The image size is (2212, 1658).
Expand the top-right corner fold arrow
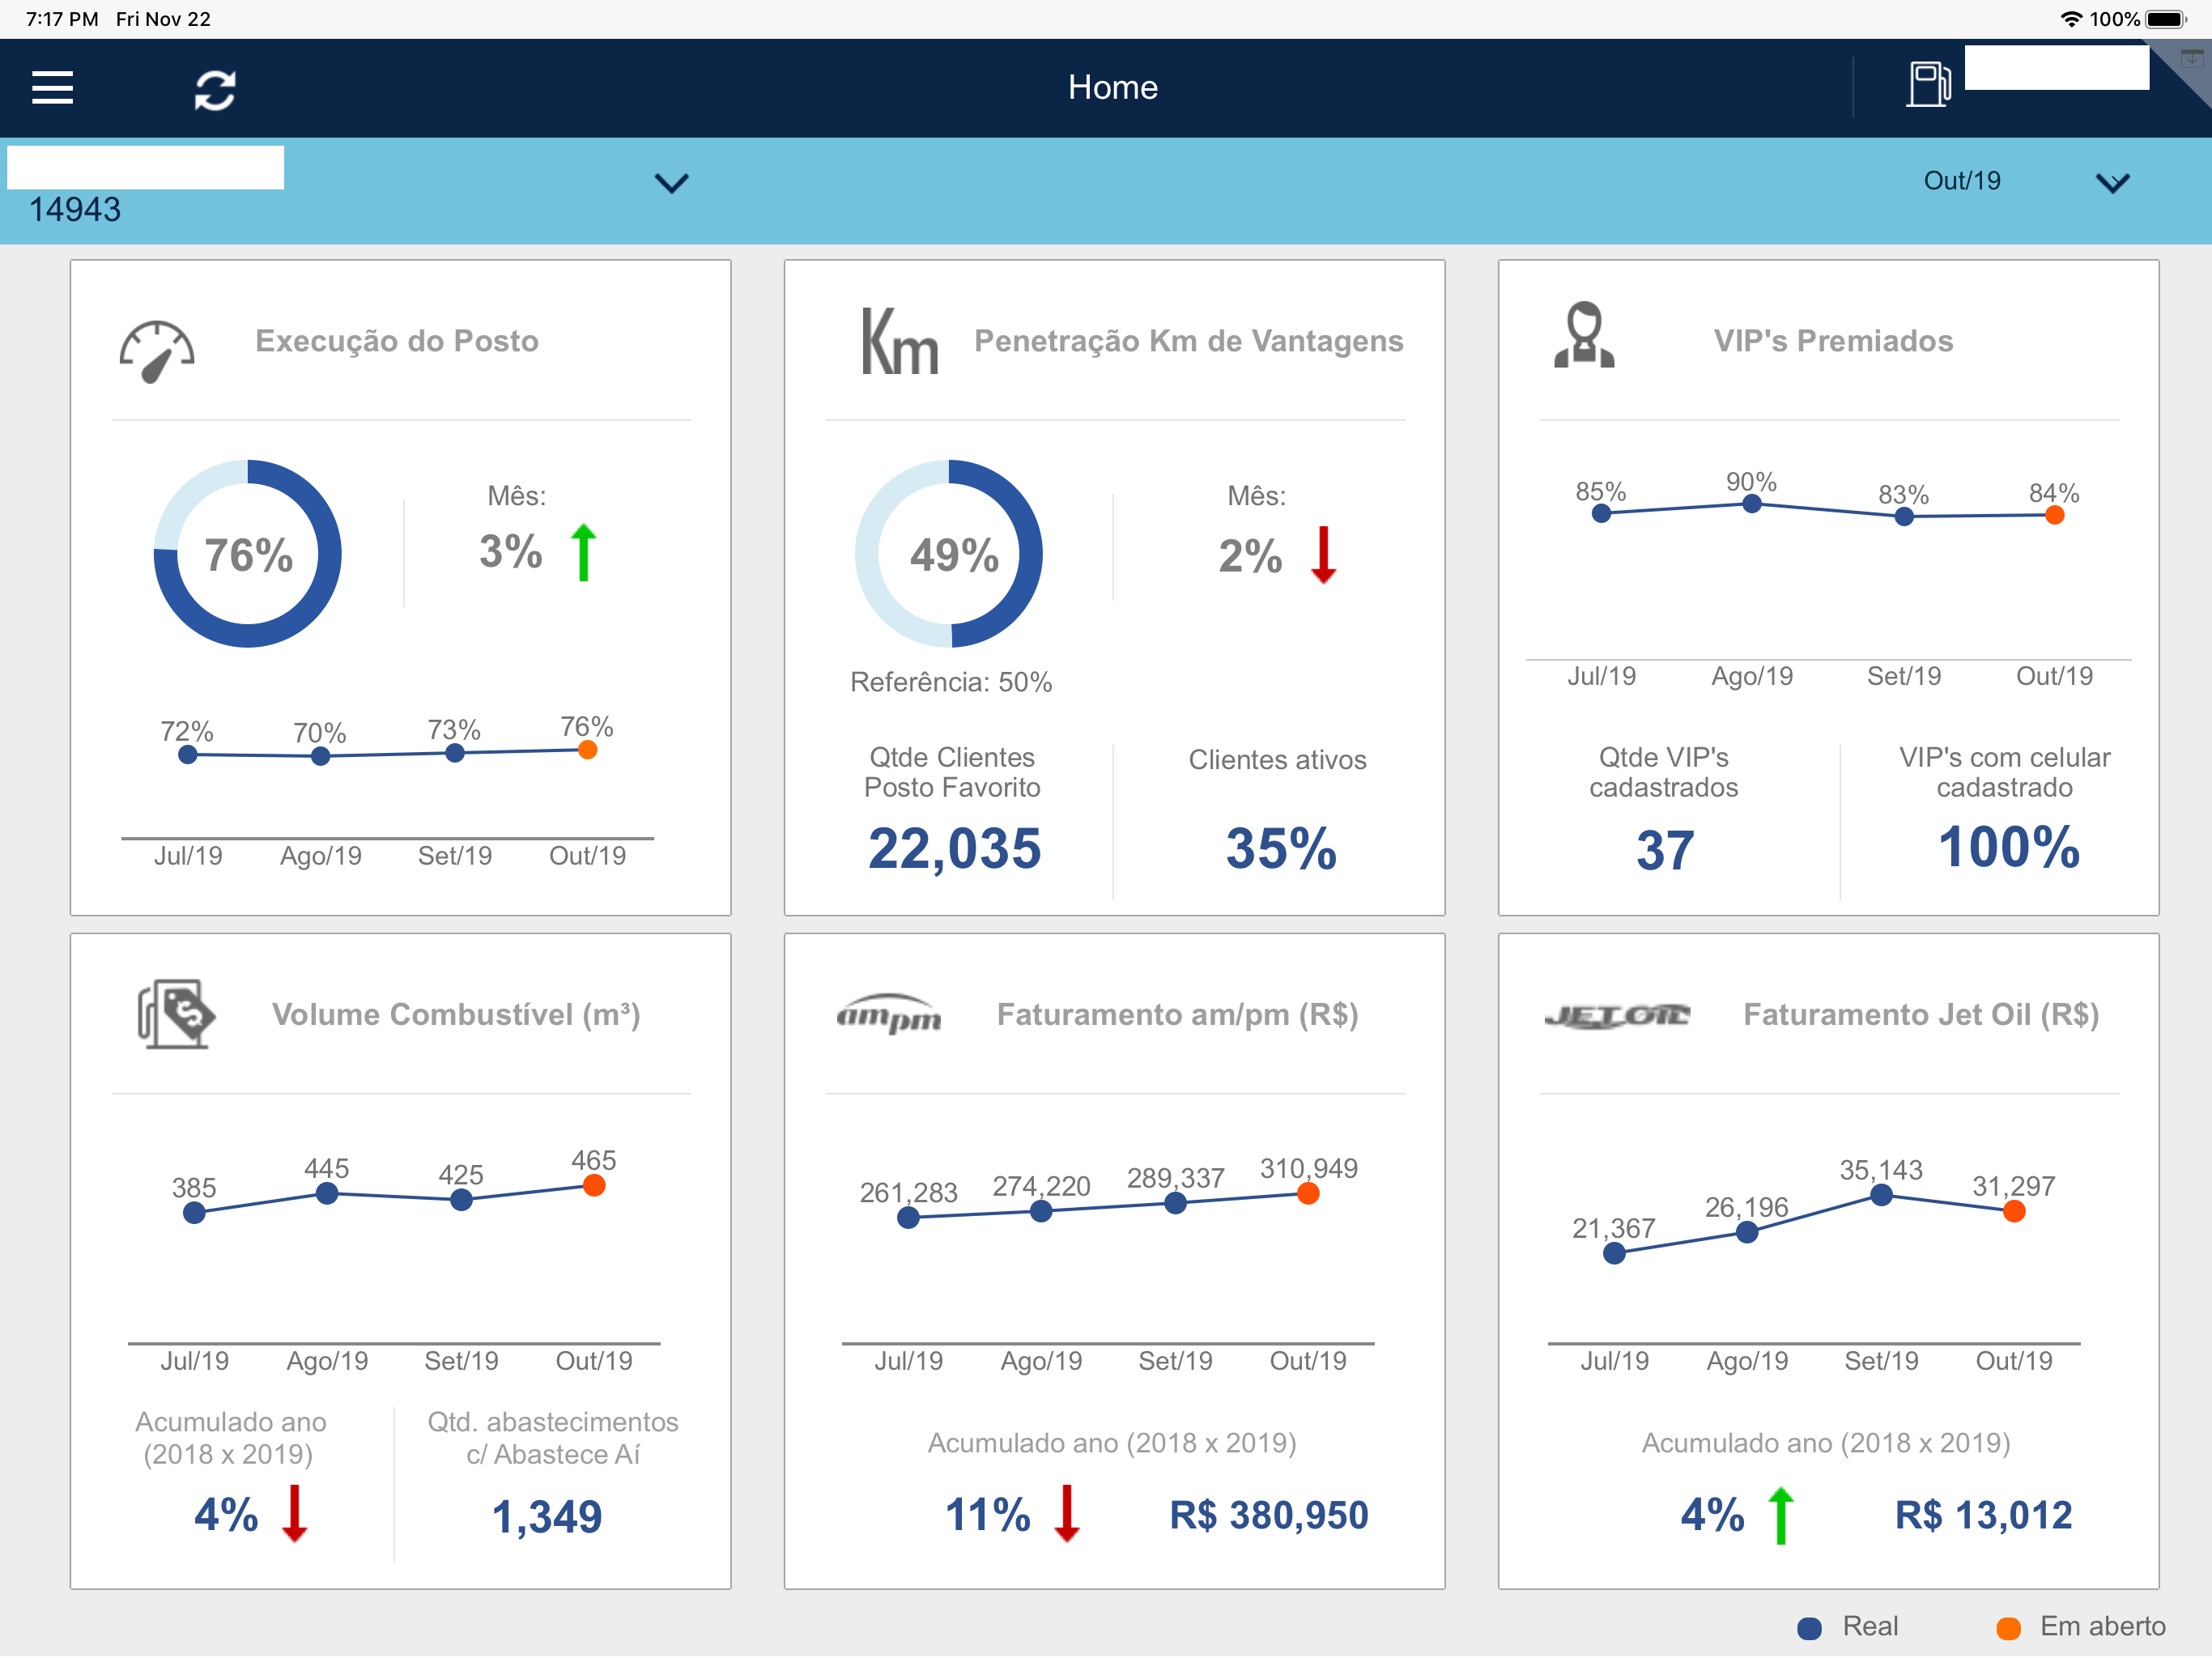2190,58
